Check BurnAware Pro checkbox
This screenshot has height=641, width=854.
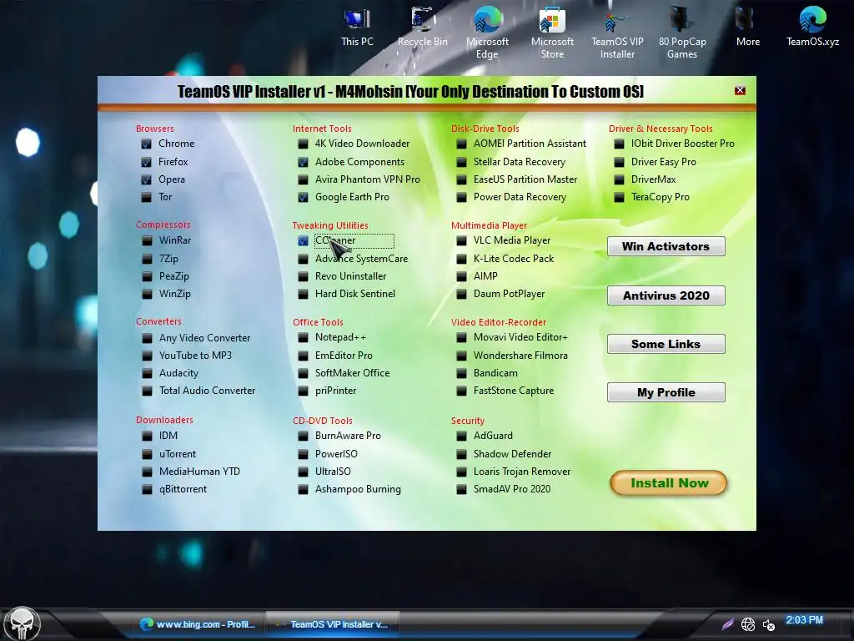coord(304,436)
